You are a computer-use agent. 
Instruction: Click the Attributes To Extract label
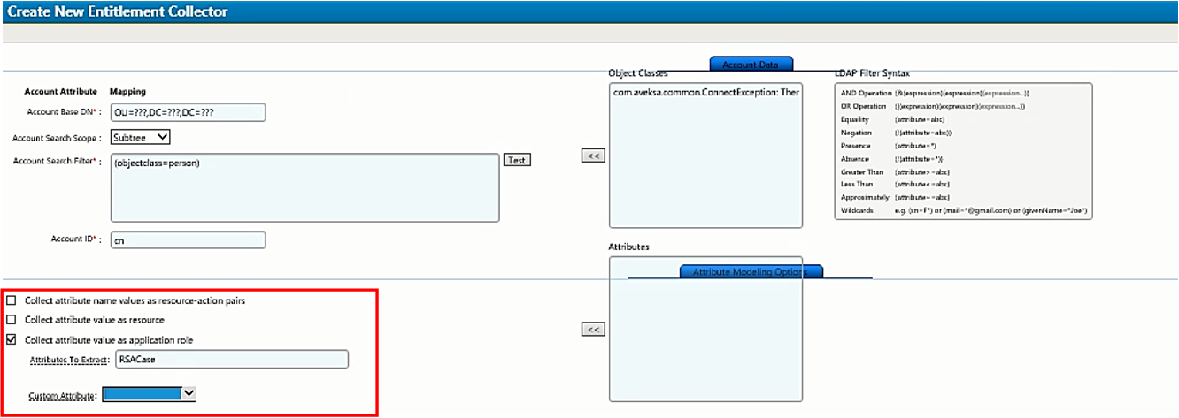click(68, 361)
